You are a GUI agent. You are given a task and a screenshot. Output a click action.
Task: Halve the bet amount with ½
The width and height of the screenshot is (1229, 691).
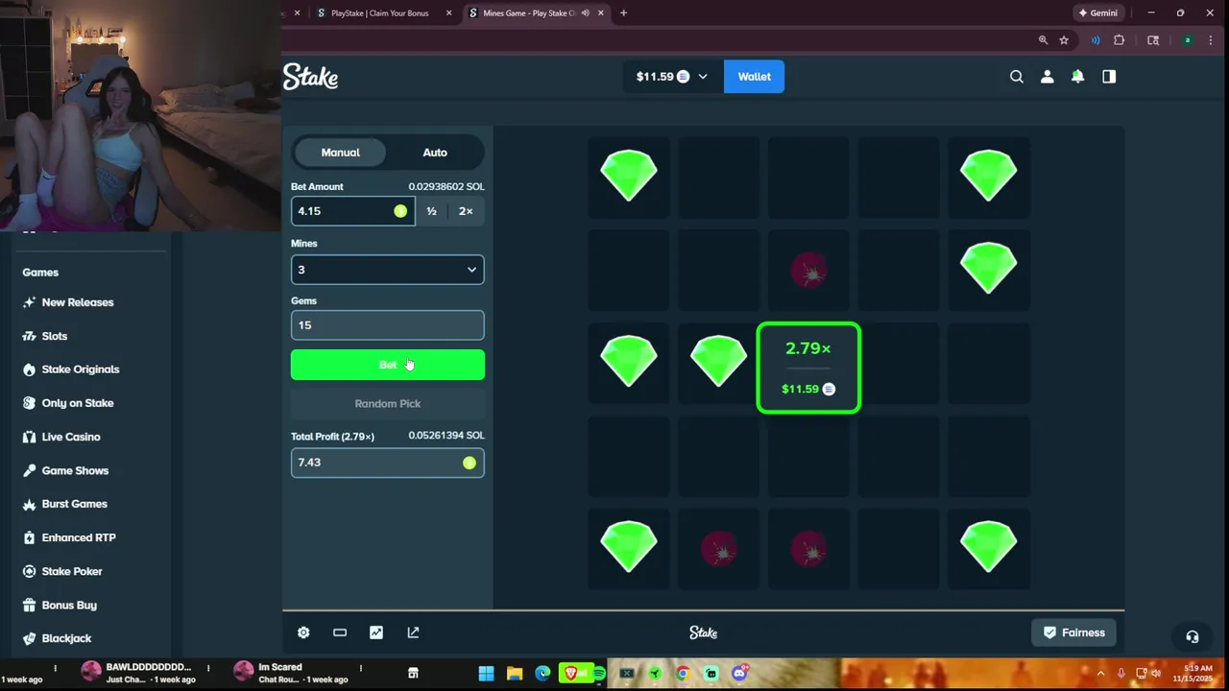[431, 211]
